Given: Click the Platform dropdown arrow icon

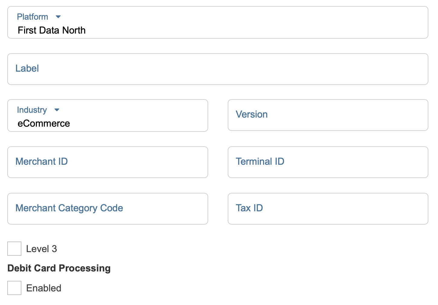Looking at the screenshot, I should tap(58, 17).
